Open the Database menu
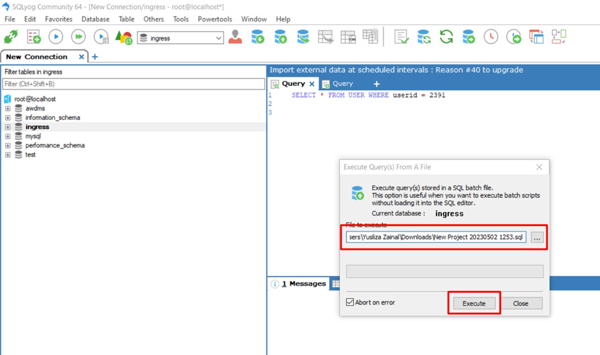This screenshot has width=600, height=355. pos(95,19)
